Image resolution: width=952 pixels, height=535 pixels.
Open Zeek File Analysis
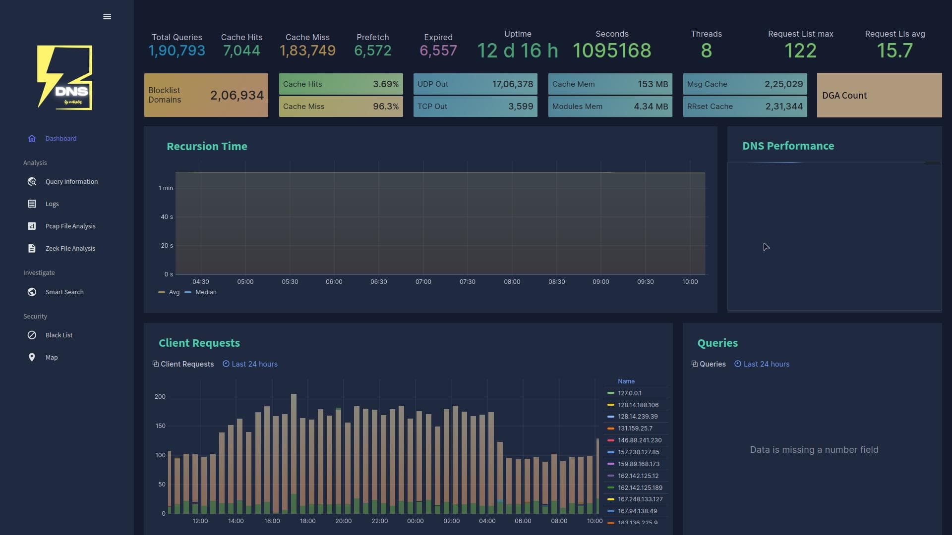[x=70, y=248]
